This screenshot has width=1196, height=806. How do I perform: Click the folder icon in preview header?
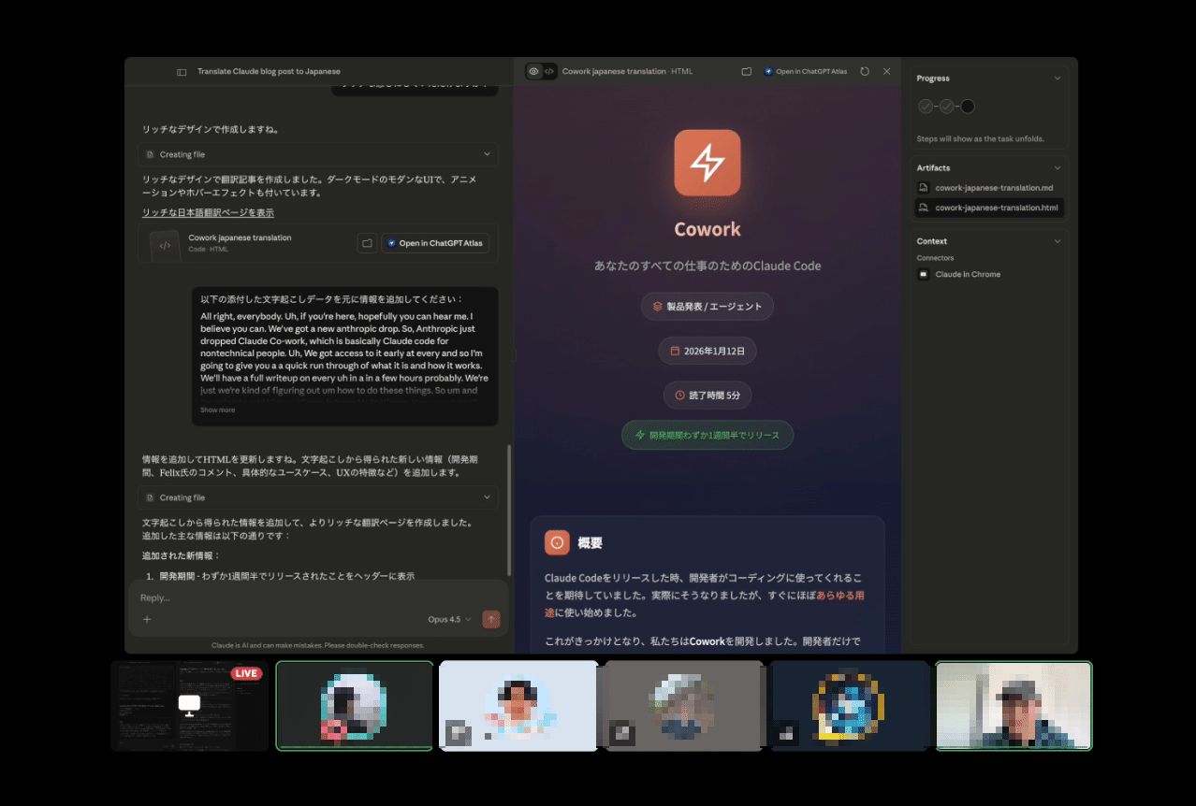point(746,71)
